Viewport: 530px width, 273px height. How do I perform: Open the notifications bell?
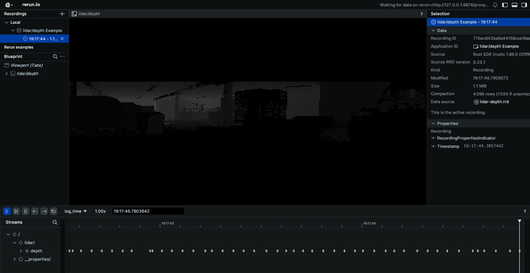[x=495, y=5]
